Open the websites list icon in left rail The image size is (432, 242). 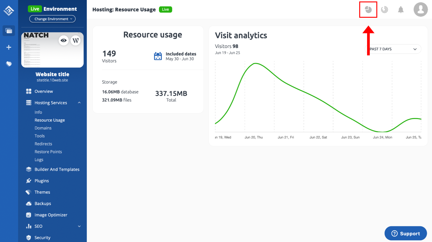coord(9,31)
